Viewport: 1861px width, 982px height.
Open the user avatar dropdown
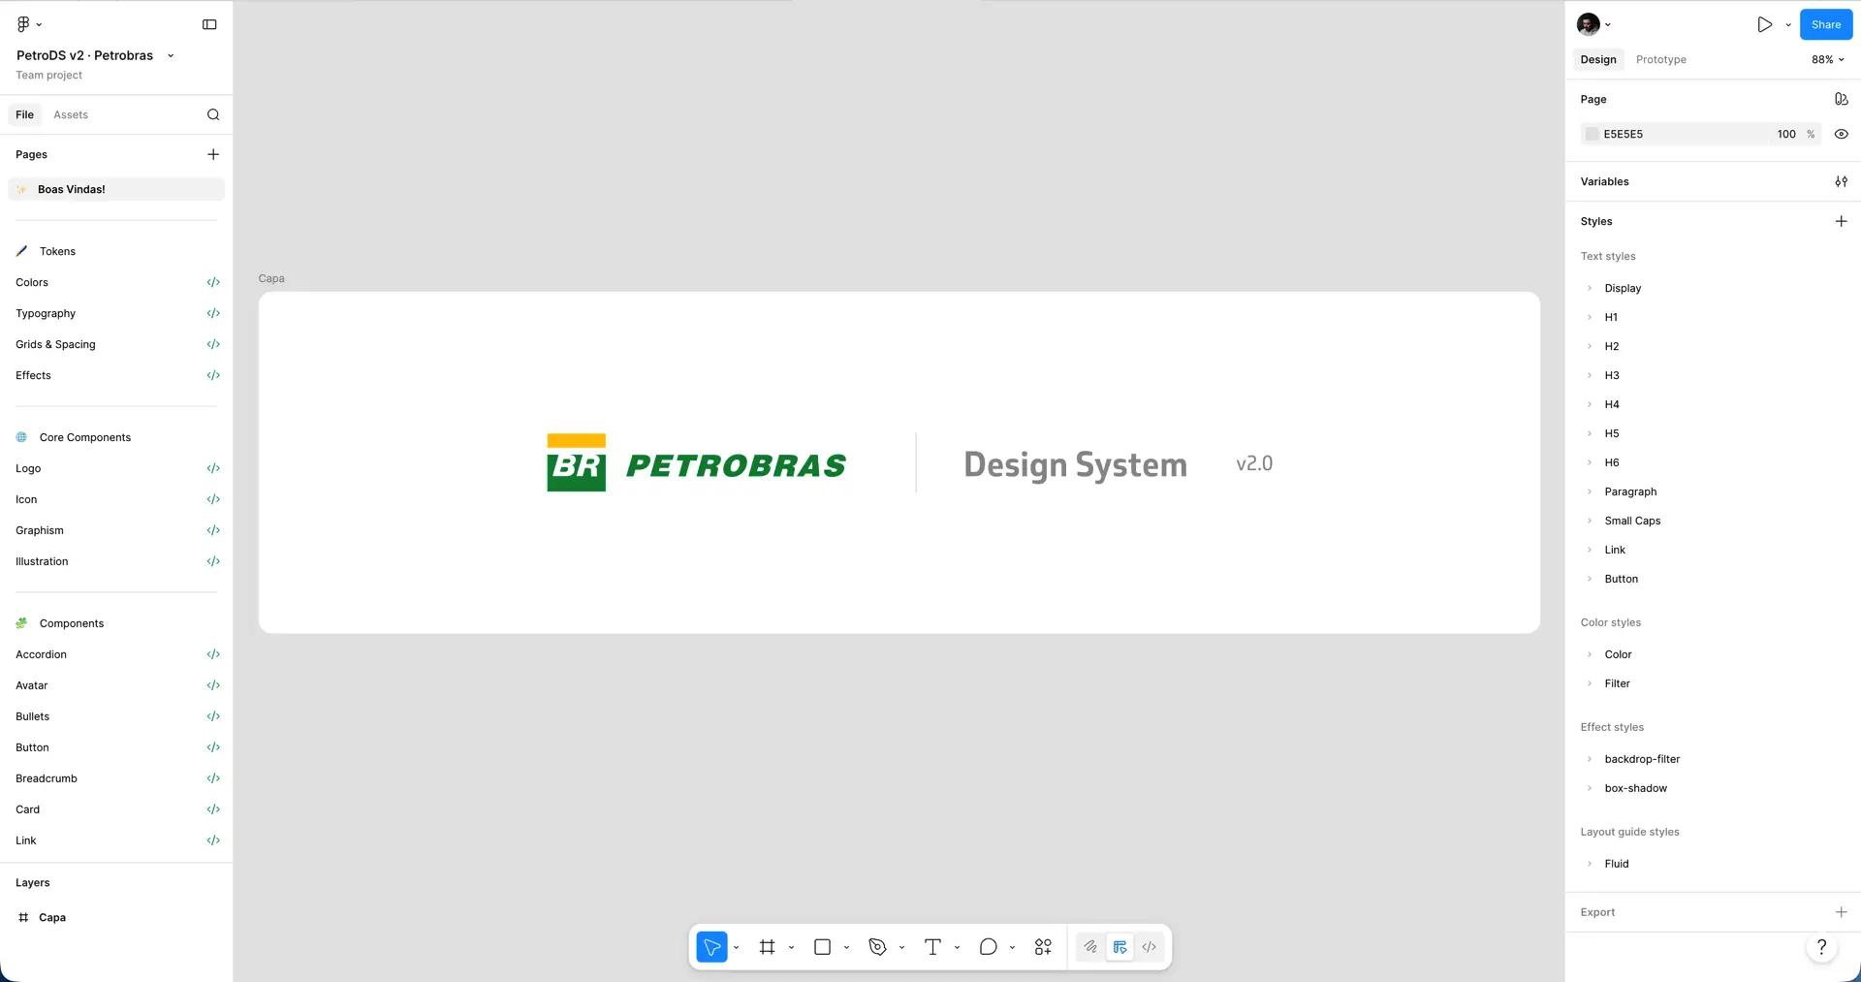pos(1593,24)
